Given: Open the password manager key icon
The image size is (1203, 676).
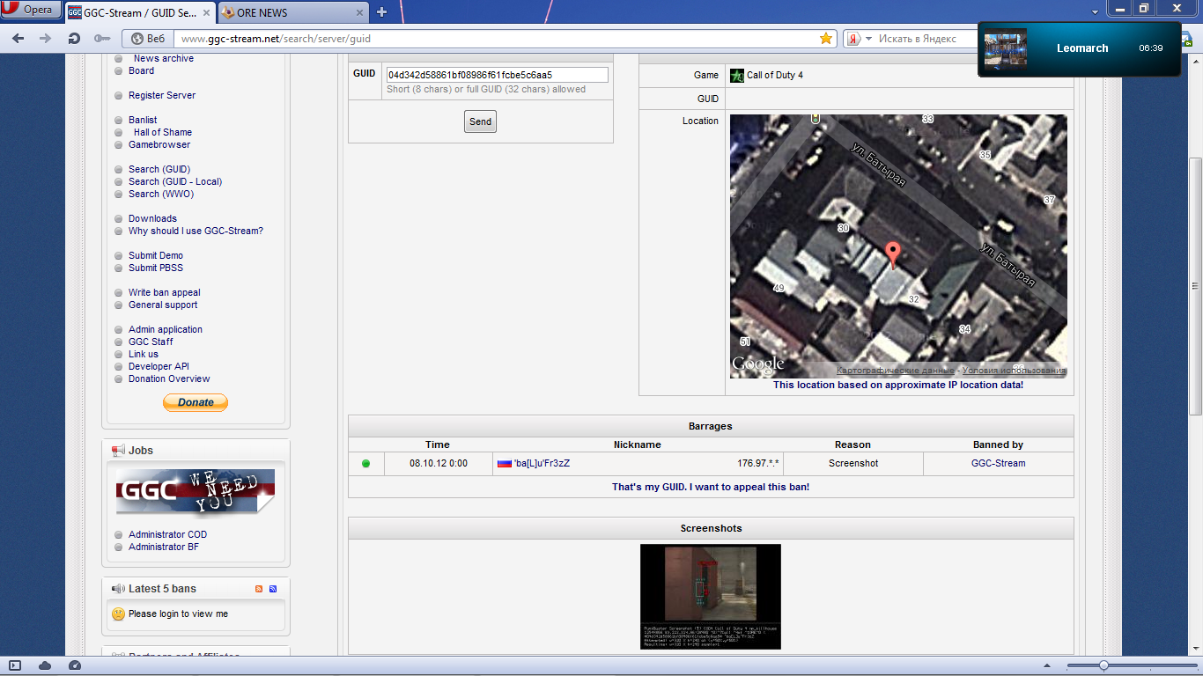Looking at the screenshot, I should tap(102, 39).
